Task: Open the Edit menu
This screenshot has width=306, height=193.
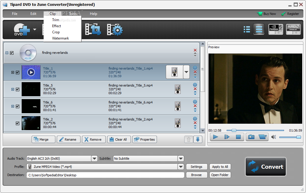Action: pos(33,14)
